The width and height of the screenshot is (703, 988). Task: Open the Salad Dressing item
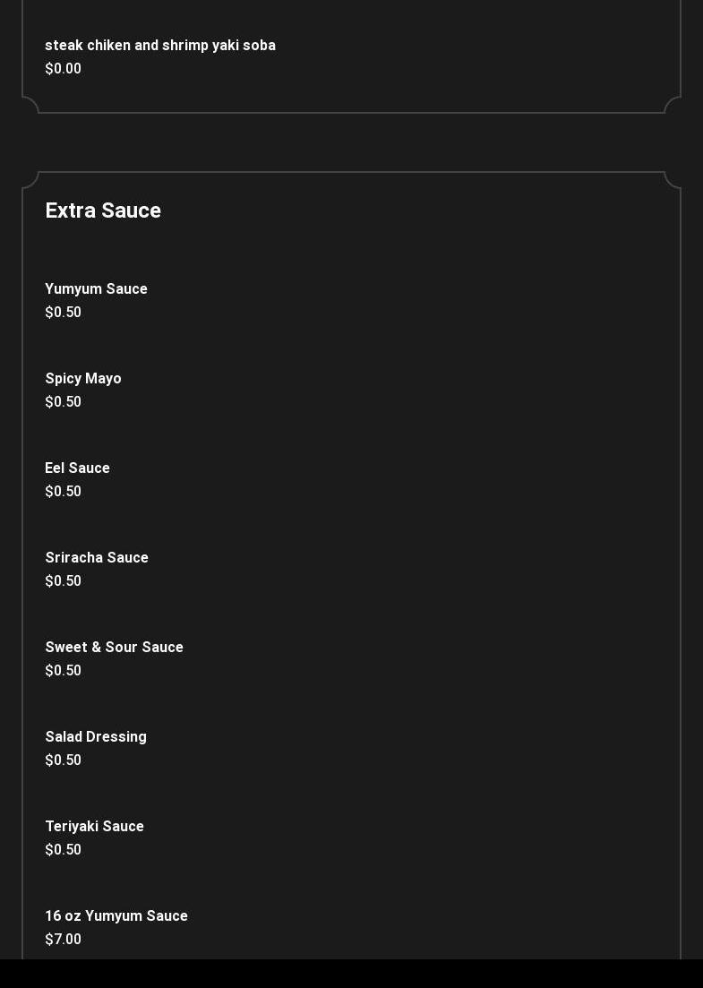tap(96, 736)
